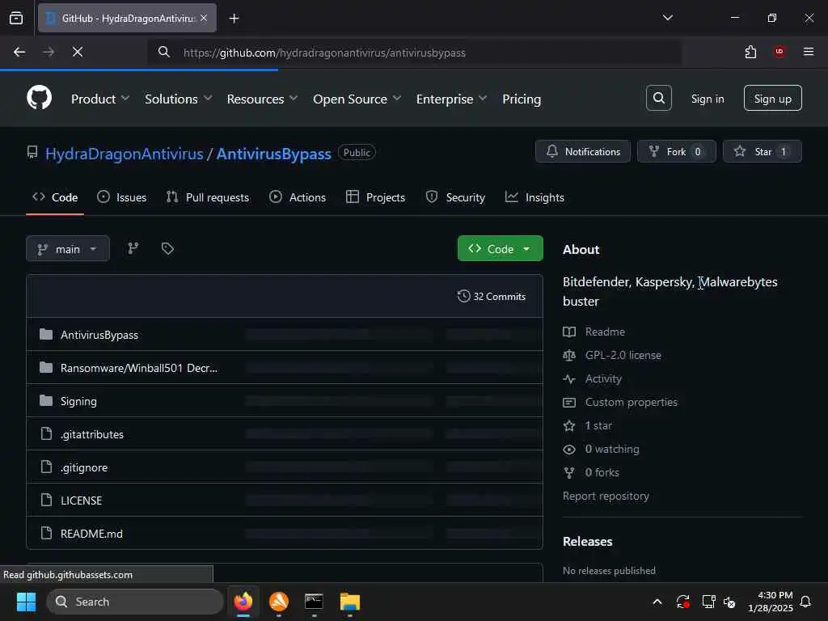The width and height of the screenshot is (828, 621).
Task: Open the AntivirusBypass folder
Action: [99, 335]
